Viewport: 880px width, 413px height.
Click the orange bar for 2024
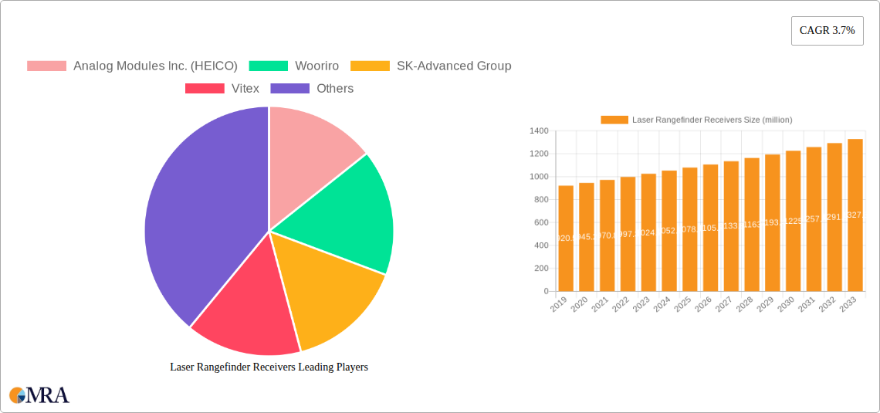tap(669, 231)
